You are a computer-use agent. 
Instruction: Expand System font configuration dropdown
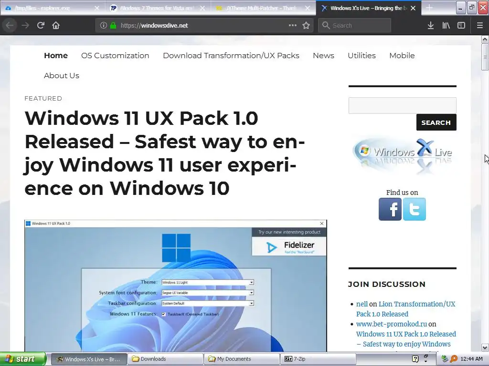coord(251,293)
